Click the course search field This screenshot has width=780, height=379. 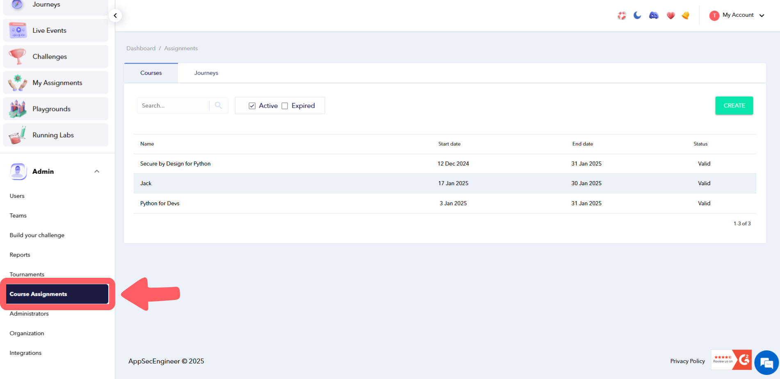click(x=174, y=105)
